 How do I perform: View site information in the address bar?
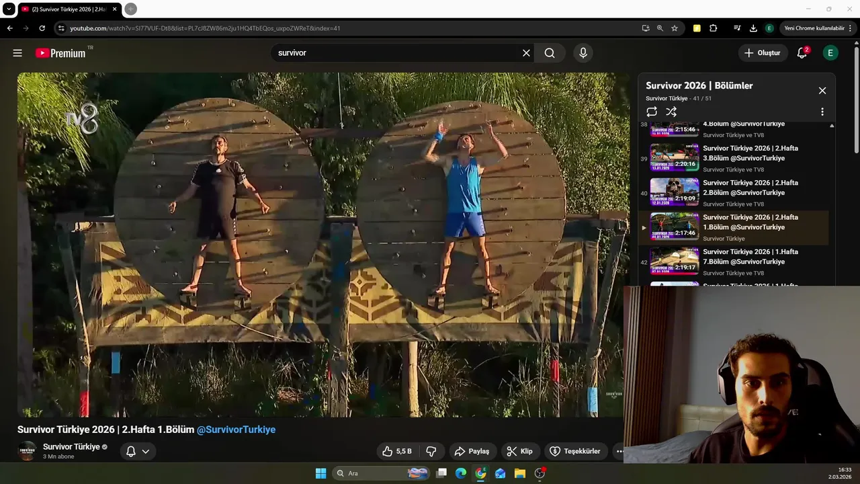point(61,28)
